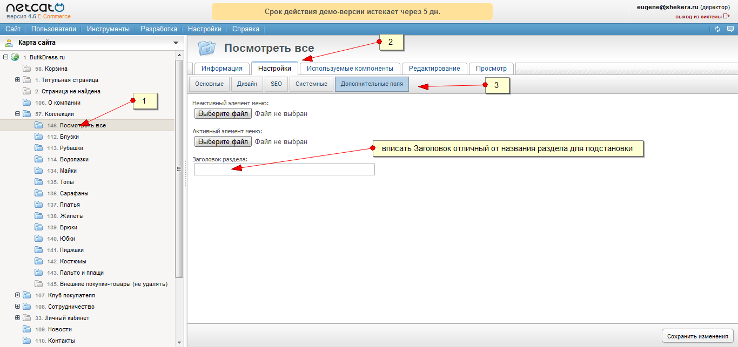Click the folder icon of Костюмы
Viewport: 738px width, 347px height.
pos(39,261)
